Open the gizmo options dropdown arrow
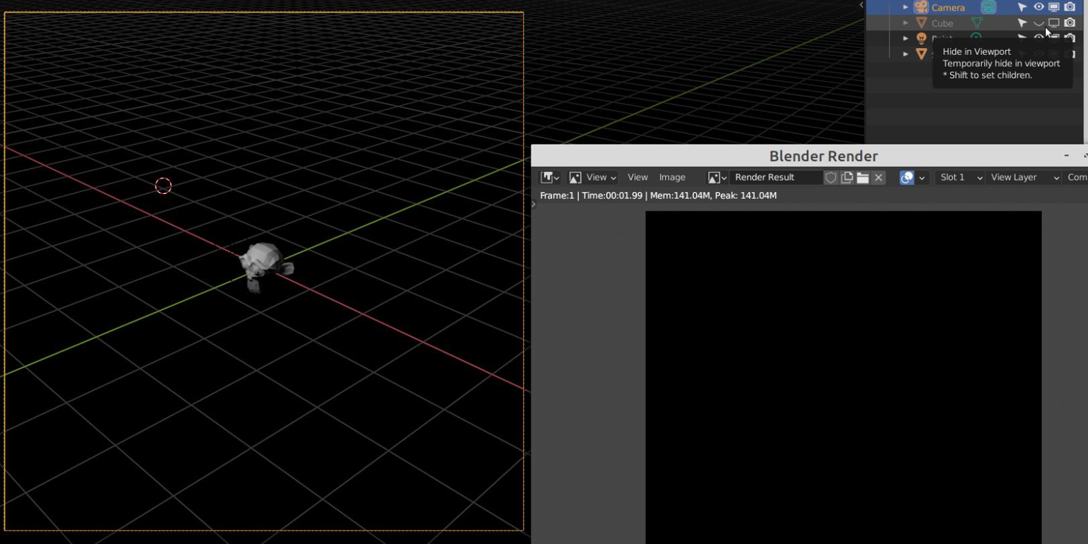 [922, 177]
